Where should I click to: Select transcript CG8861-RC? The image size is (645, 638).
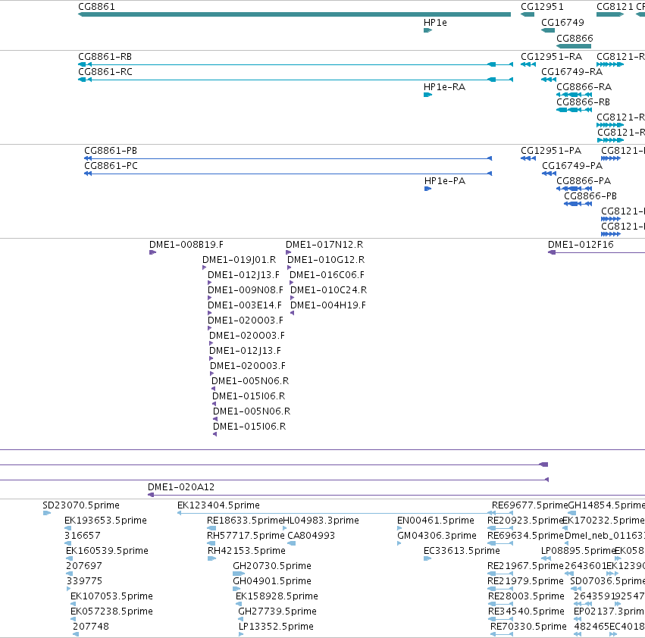tap(296, 80)
